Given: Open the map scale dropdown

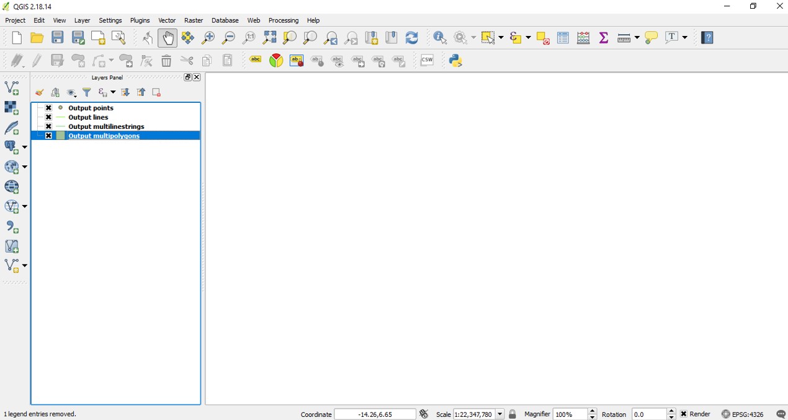Looking at the screenshot, I should pyautogui.click(x=500, y=414).
